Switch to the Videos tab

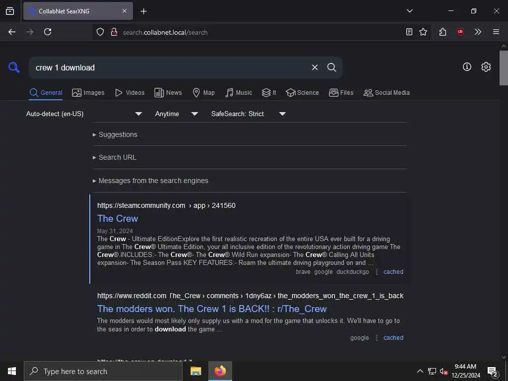tap(129, 93)
